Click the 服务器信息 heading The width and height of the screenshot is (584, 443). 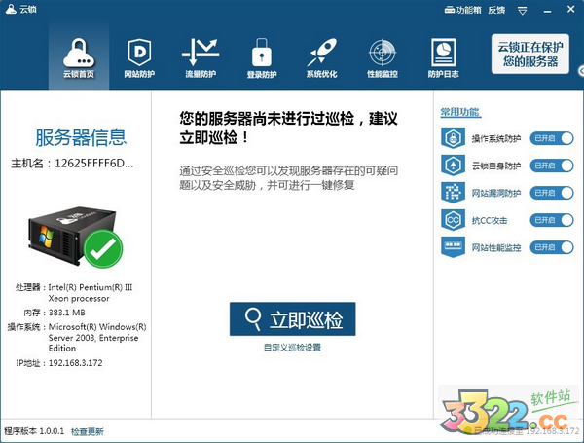tap(81, 137)
